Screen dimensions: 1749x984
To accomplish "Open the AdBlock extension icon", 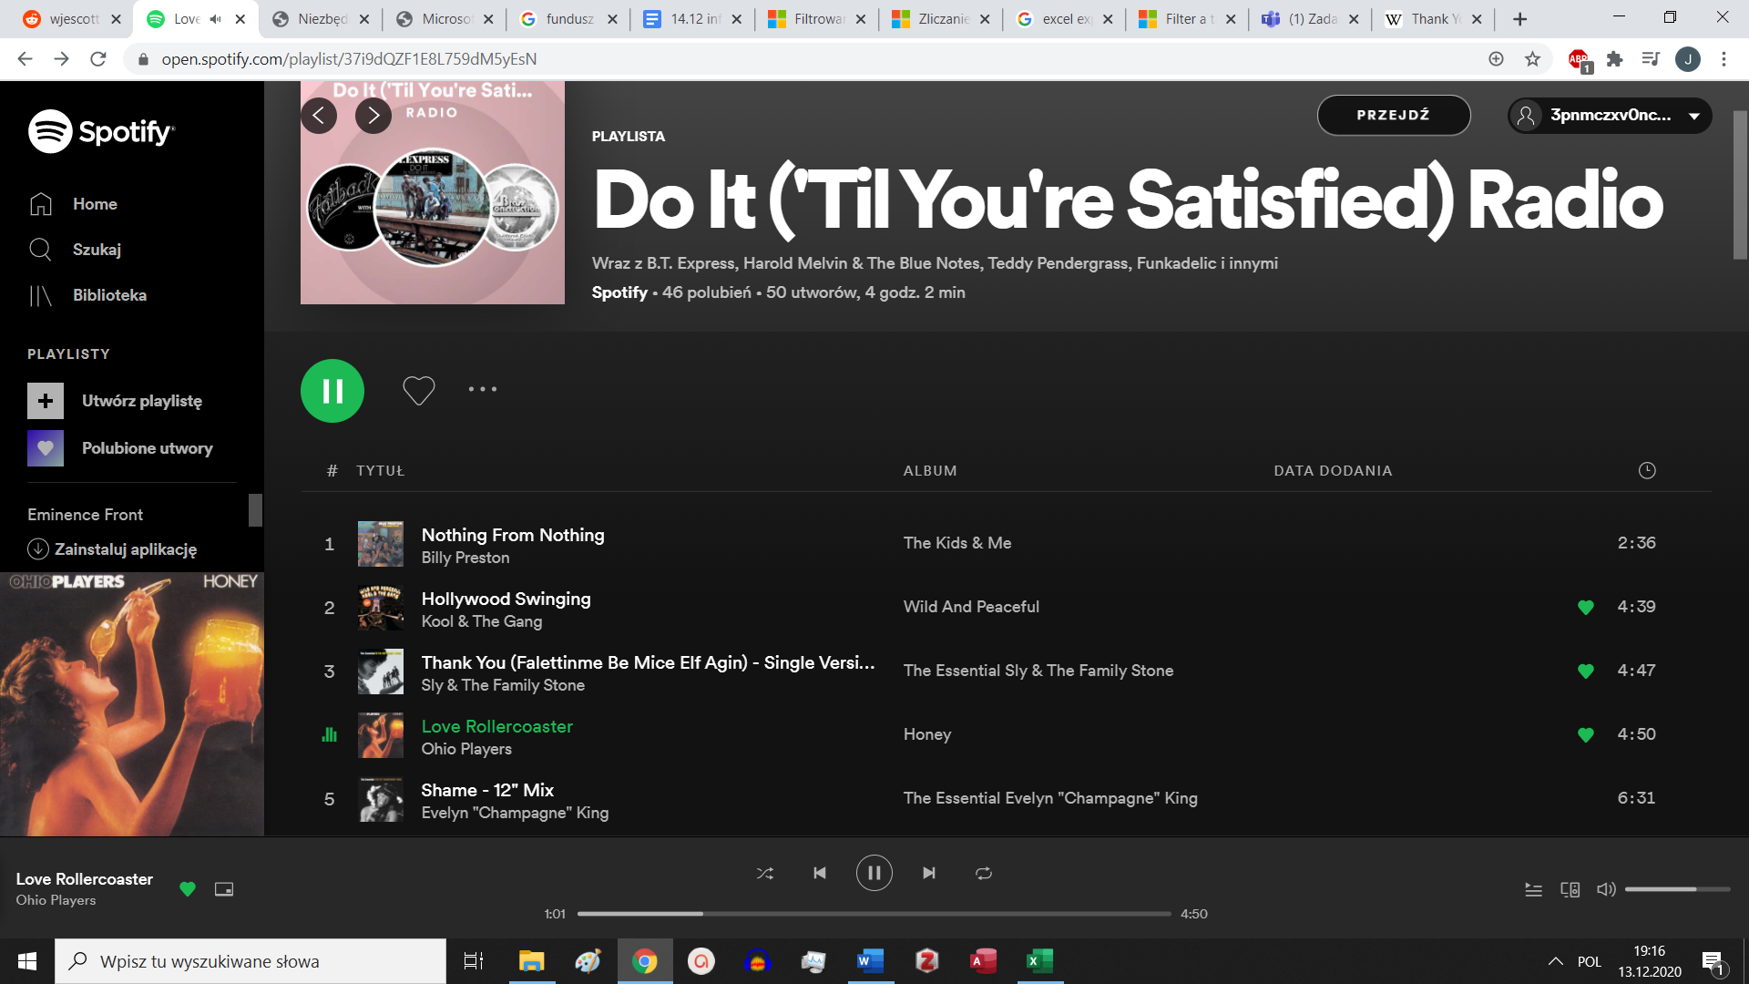I will 1579,60.
